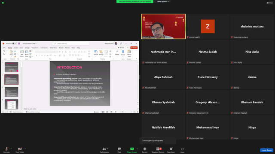
Task: Click the PowerPoint search box
Action: pyautogui.click(x=71, y=44)
